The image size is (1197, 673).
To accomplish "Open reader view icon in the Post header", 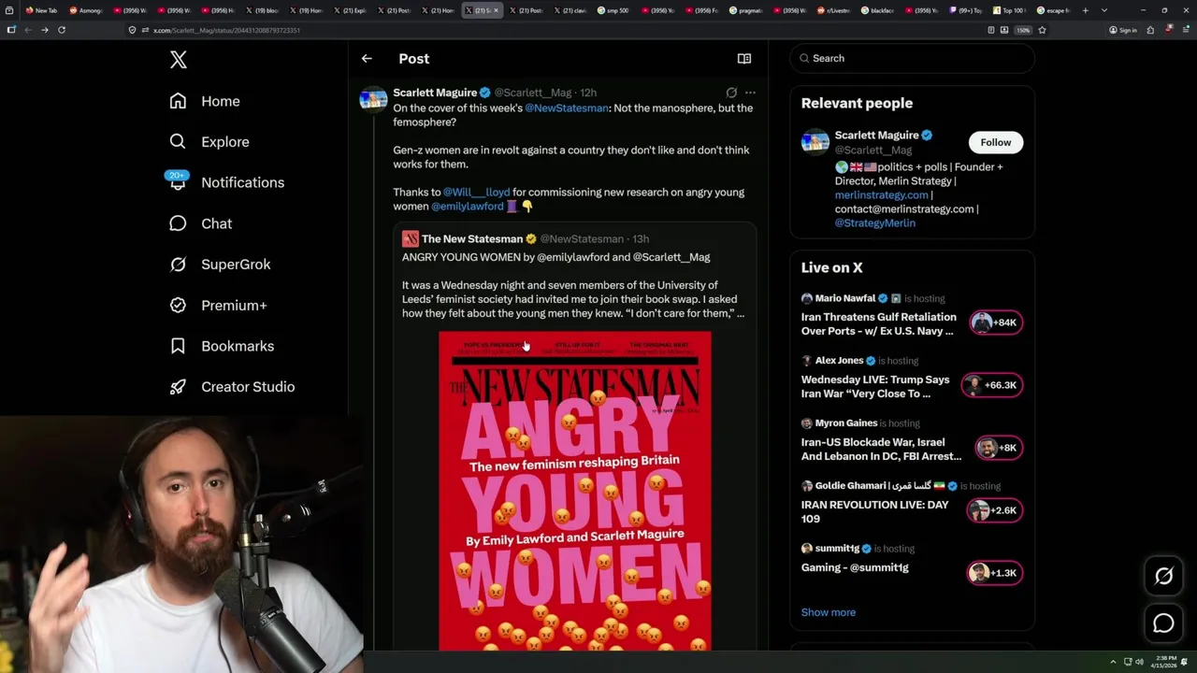I will click(x=744, y=58).
